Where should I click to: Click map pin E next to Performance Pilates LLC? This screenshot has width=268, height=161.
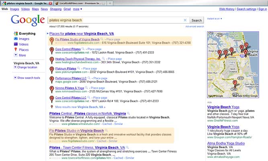[x=51, y=80]
